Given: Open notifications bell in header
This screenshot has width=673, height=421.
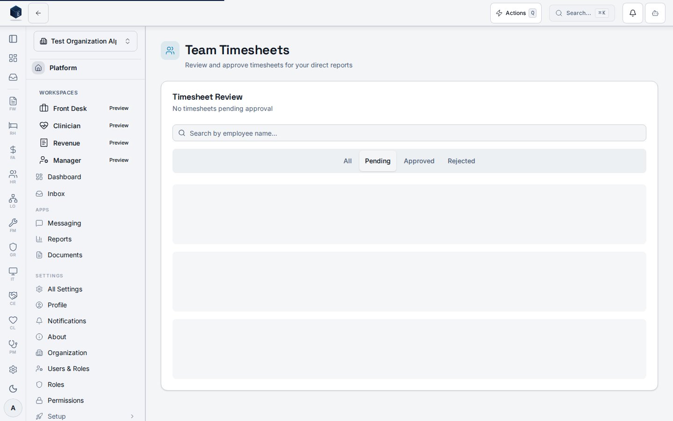Looking at the screenshot, I should pyautogui.click(x=632, y=13).
